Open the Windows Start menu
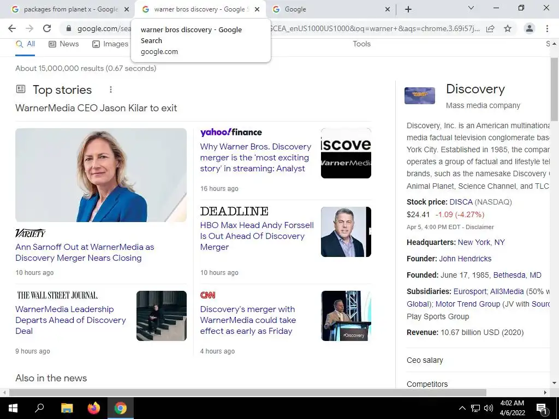The image size is (559, 419). click(x=13, y=408)
